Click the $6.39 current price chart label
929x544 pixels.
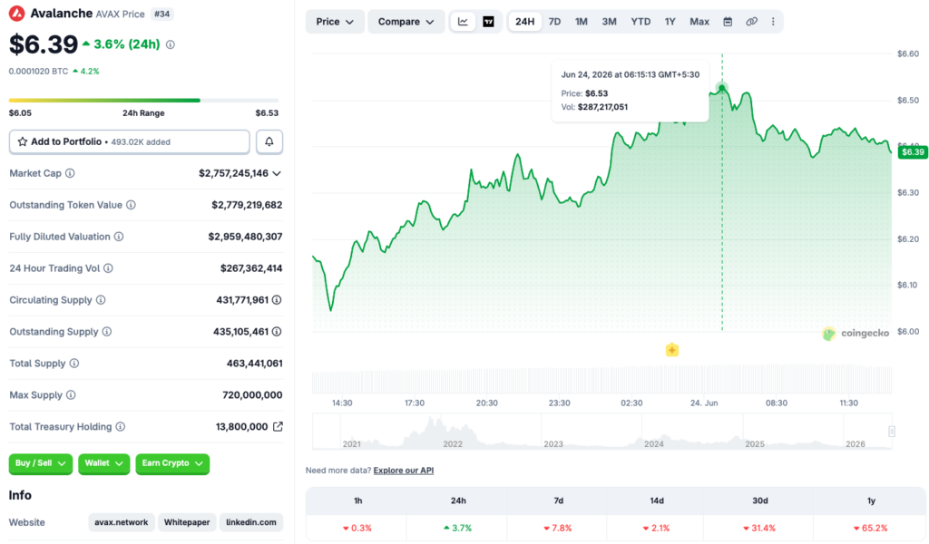point(913,152)
